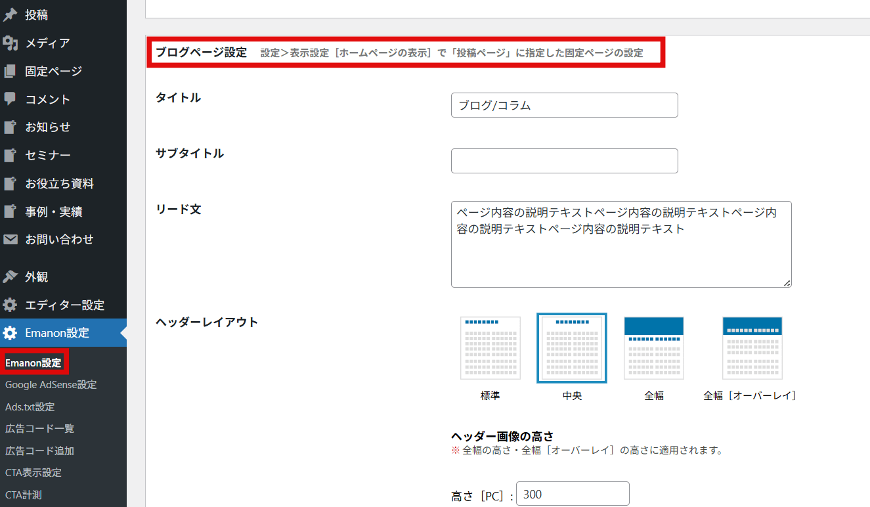The height and width of the screenshot is (507, 870).
Task: Click the タイトル text field
Action: tap(564, 105)
